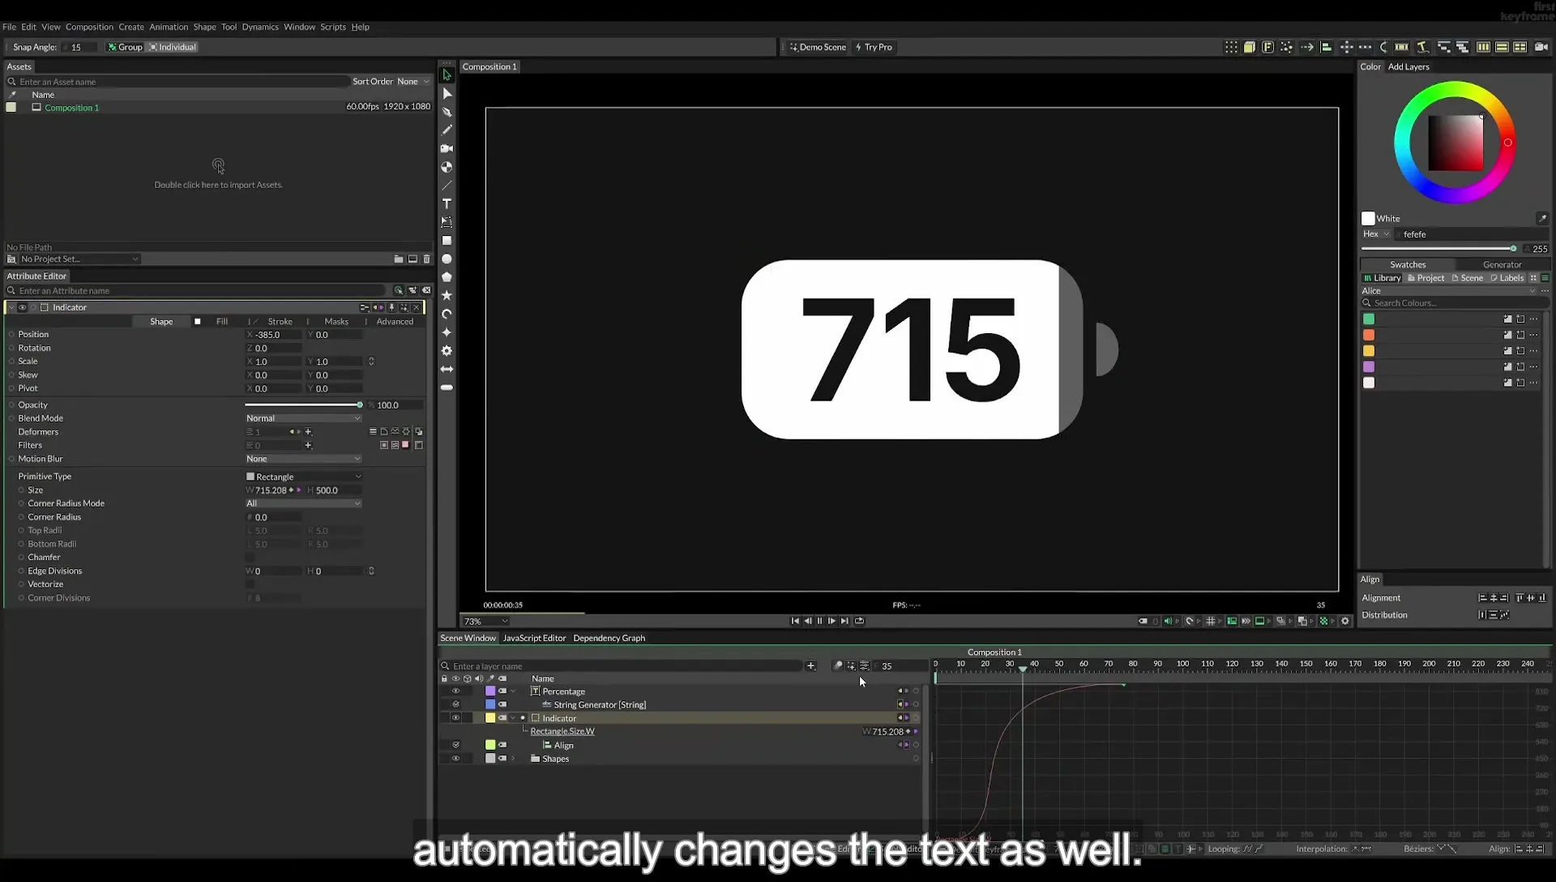This screenshot has height=882, width=1556.
Task: Open the Corner Radius Mode dropdown
Action: (303, 503)
